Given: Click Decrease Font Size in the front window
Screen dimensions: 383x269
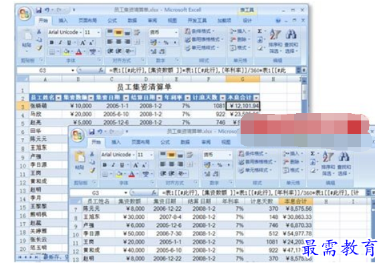Looking at the screenshot, I should click(144, 165).
